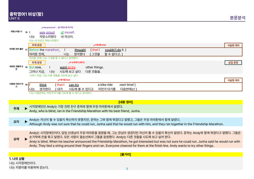
Task: Click the line '나는 시각장애인이다.'
Action: coord(23,163)
